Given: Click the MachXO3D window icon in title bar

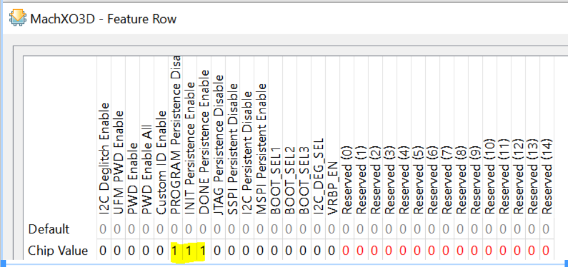Looking at the screenshot, I should [x=18, y=18].
